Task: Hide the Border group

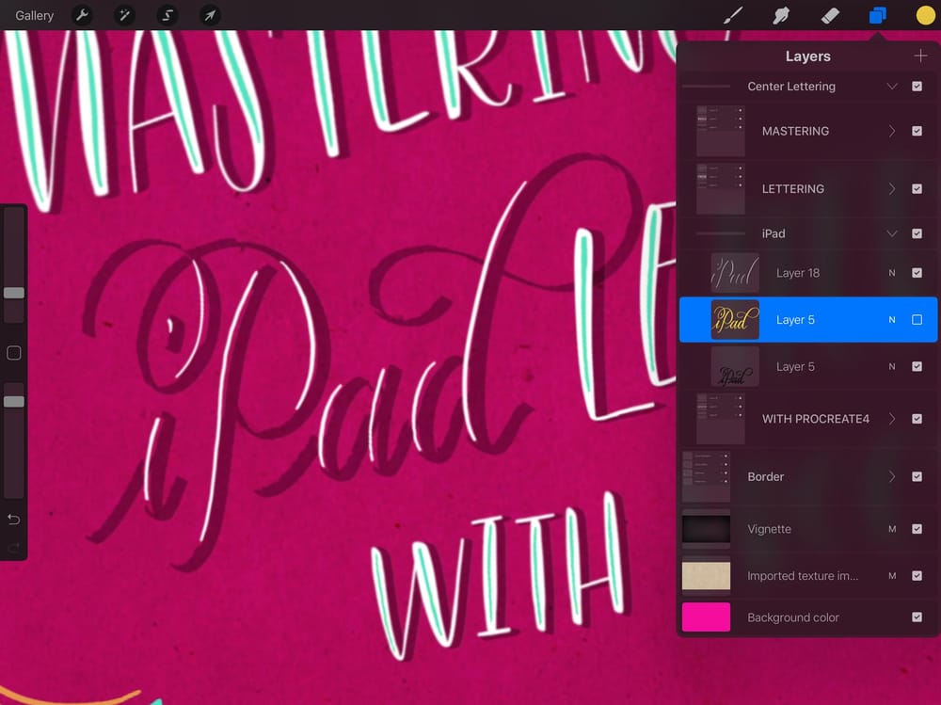Action: [917, 476]
